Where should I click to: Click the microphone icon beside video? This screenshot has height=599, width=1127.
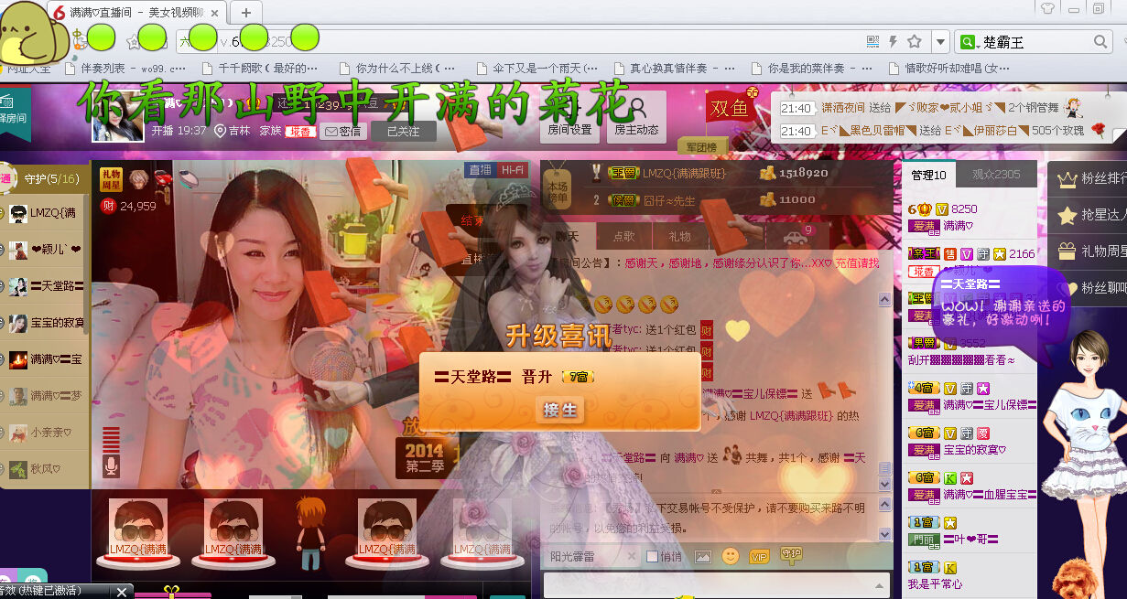pos(111,465)
